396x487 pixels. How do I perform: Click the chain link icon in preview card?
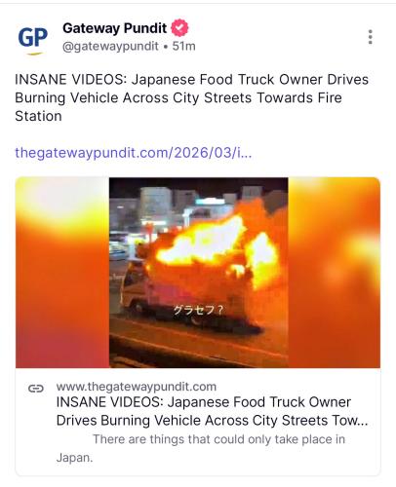(x=36, y=389)
